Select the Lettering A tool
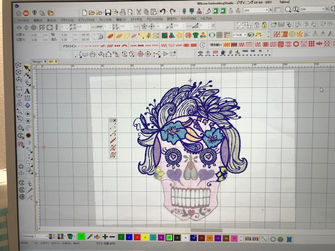Image resolution: width=335 pixels, height=251 pixels. pyautogui.click(x=27, y=91)
